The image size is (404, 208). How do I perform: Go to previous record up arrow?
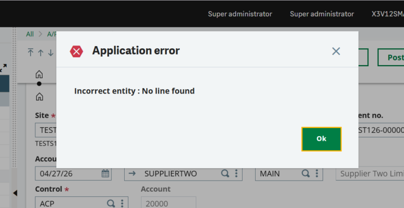[x=41, y=53]
